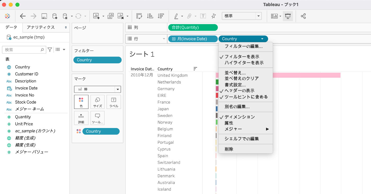
Task: Open the new worksheet dropdown arrow
Action: pos(103,16)
